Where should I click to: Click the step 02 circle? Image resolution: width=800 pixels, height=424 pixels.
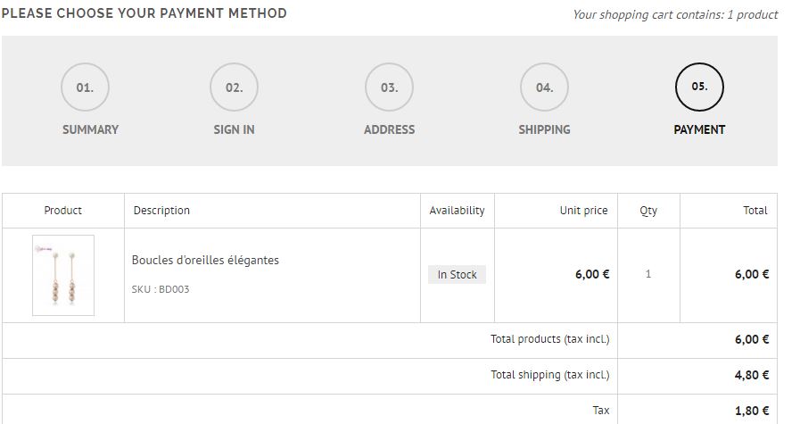coord(234,87)
